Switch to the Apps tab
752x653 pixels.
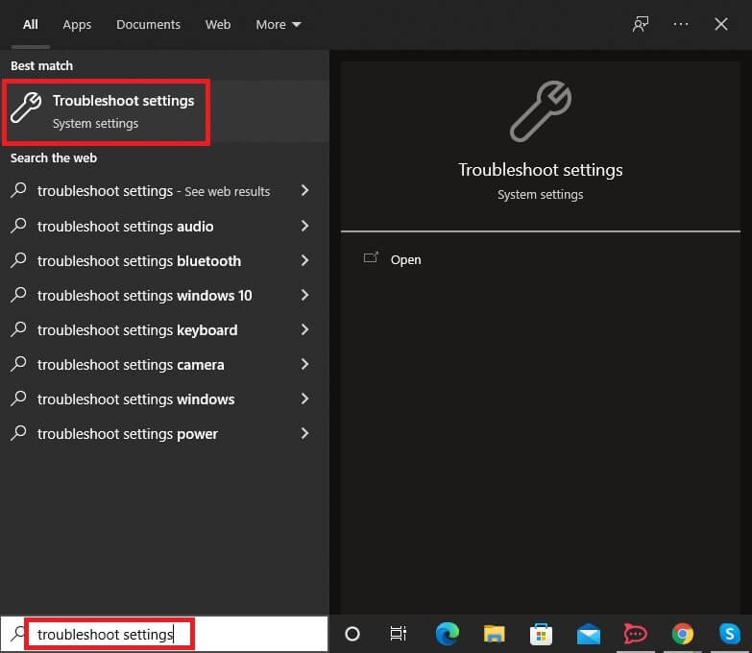(x=77, y=24)
